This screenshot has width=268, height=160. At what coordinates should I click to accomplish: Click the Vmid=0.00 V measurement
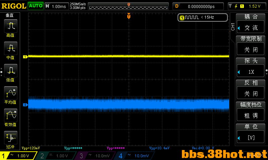tap(203, 148)
